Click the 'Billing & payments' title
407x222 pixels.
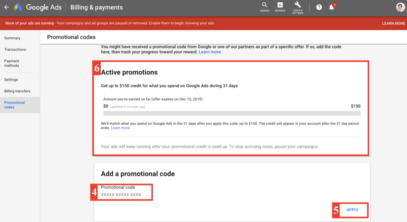(97, 7)
